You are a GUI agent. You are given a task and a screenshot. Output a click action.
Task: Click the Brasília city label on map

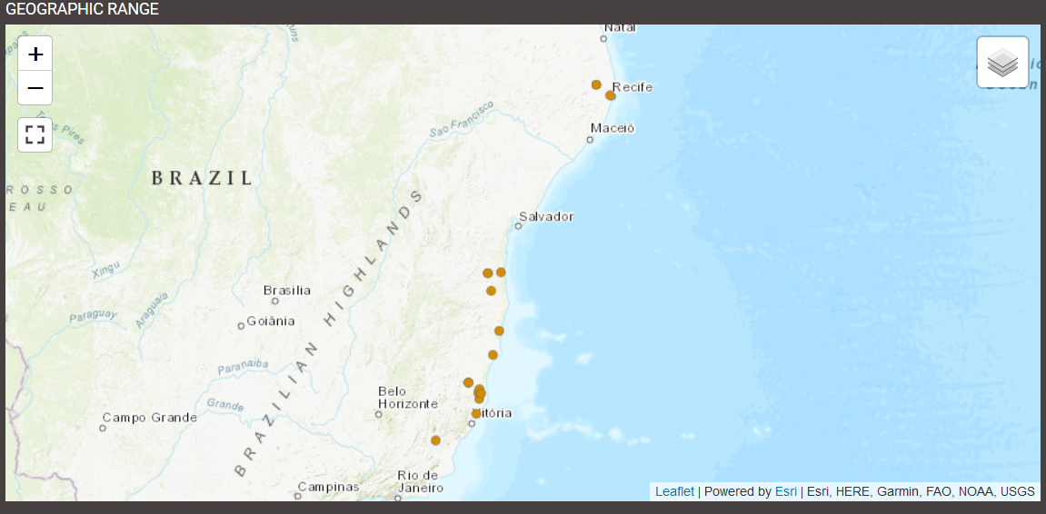point(287,291)
